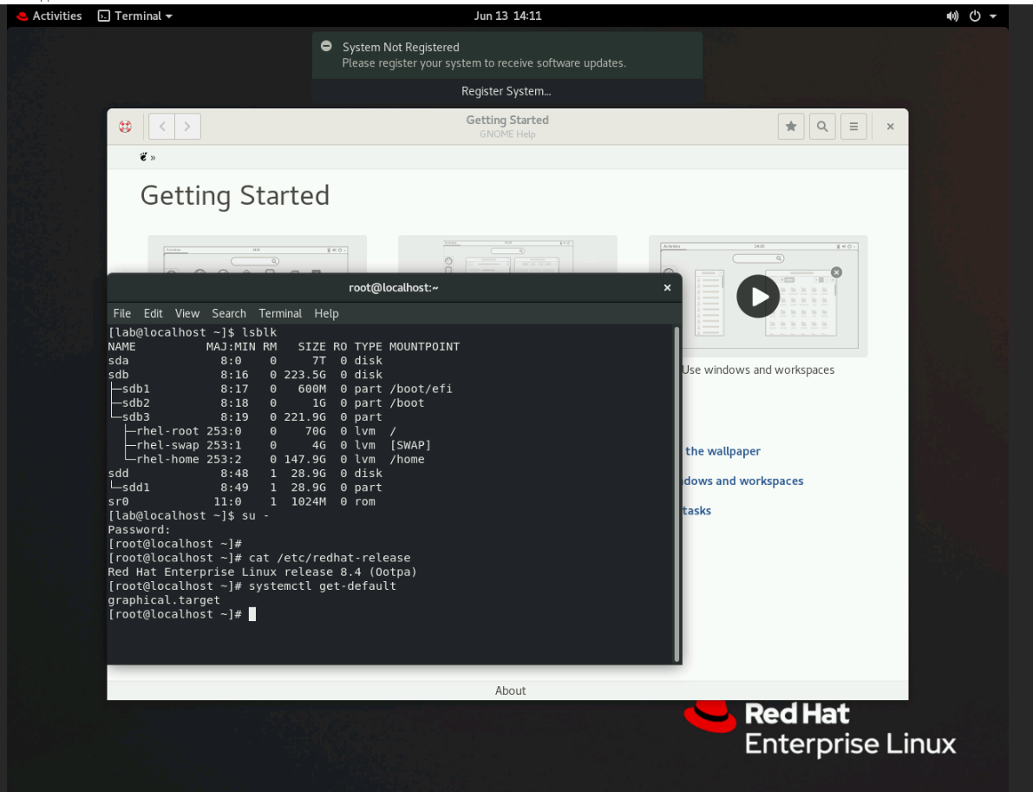
Task: Click the back arrow in GNOME Help
Action: 161,126
